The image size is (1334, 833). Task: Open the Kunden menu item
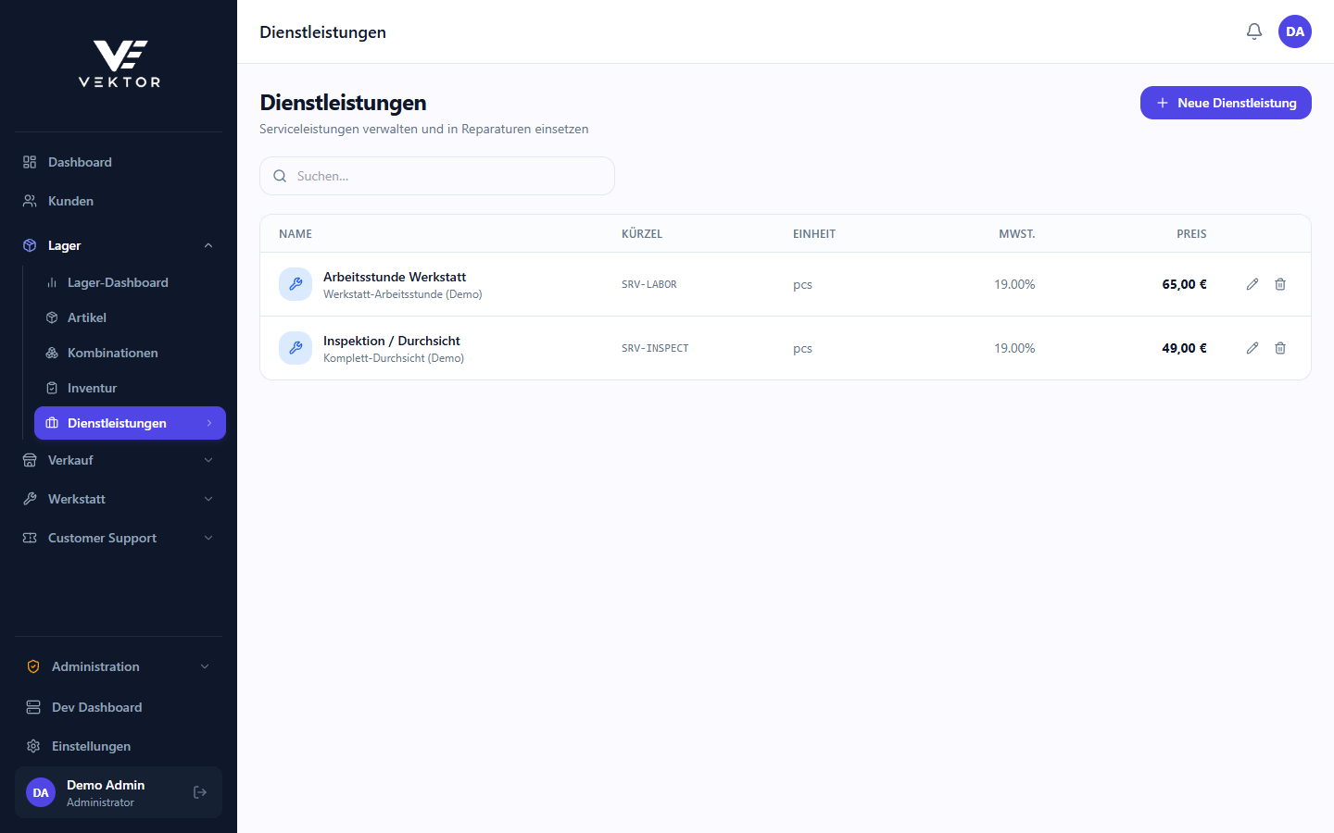click(119, 201)
